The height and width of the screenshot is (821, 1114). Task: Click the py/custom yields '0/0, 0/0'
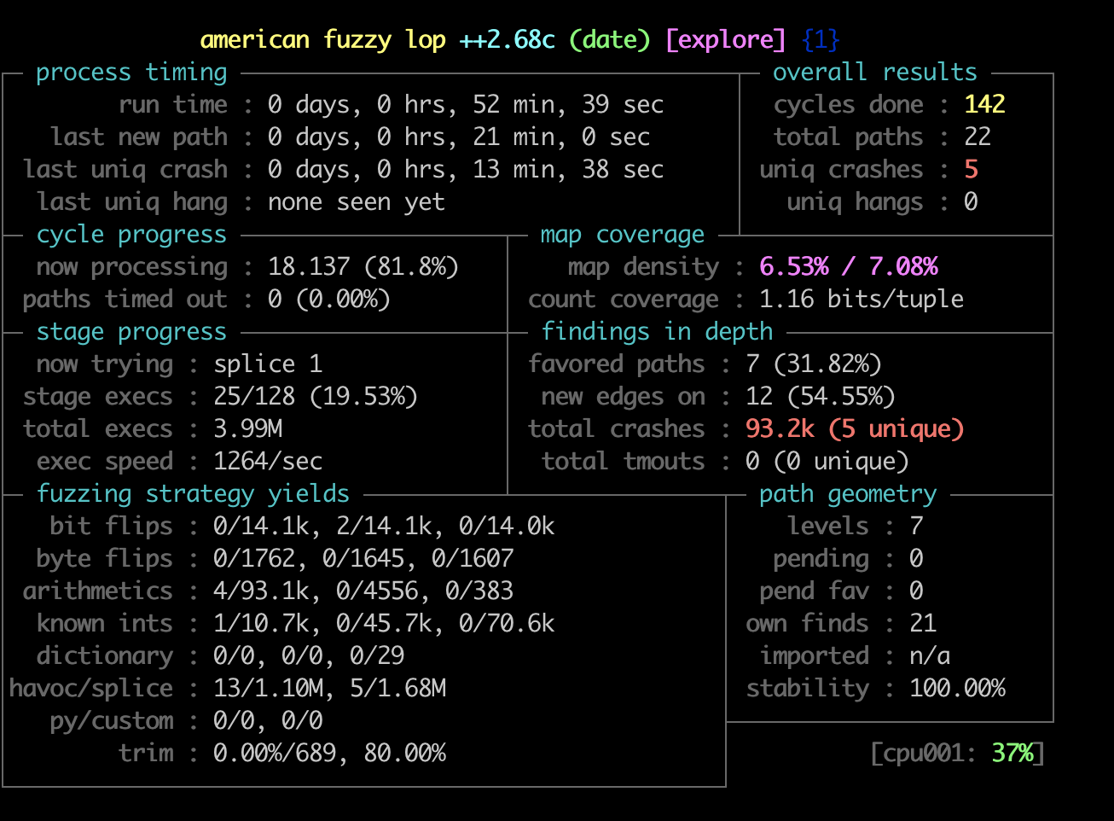[x=268, y=721]
